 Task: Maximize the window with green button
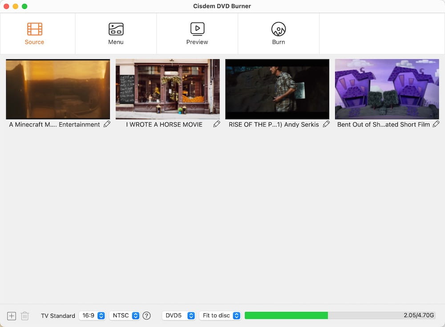tap(24, 6)
